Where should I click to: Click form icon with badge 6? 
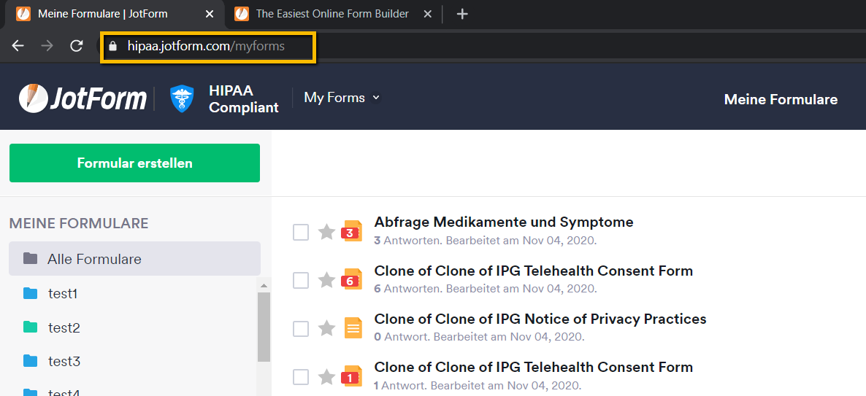pos(352,279)
